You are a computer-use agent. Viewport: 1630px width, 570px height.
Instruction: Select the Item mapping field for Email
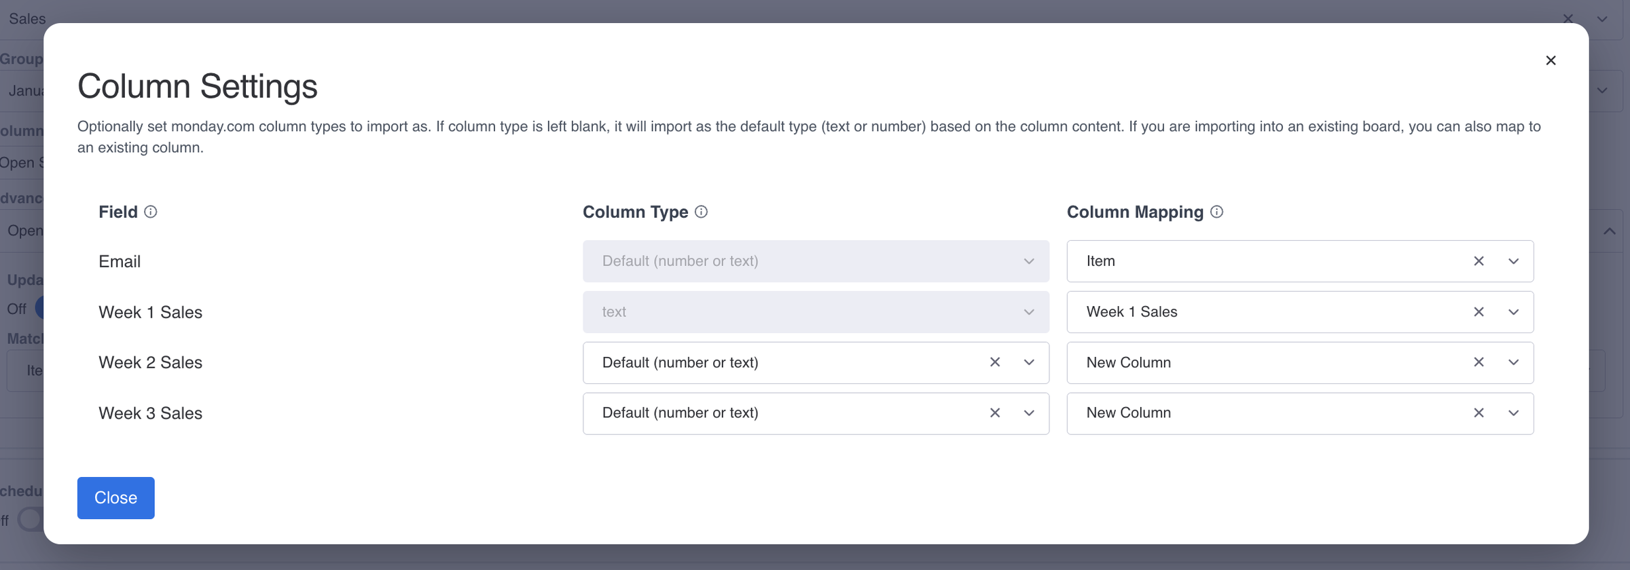[1300, 261]
